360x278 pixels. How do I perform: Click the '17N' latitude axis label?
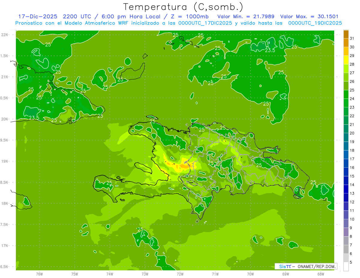tap(5, 246)
